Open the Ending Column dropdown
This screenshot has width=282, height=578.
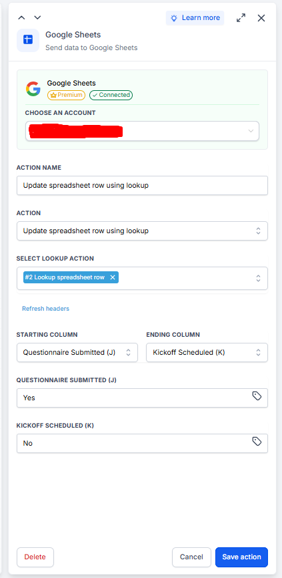[x=207, y=352]
